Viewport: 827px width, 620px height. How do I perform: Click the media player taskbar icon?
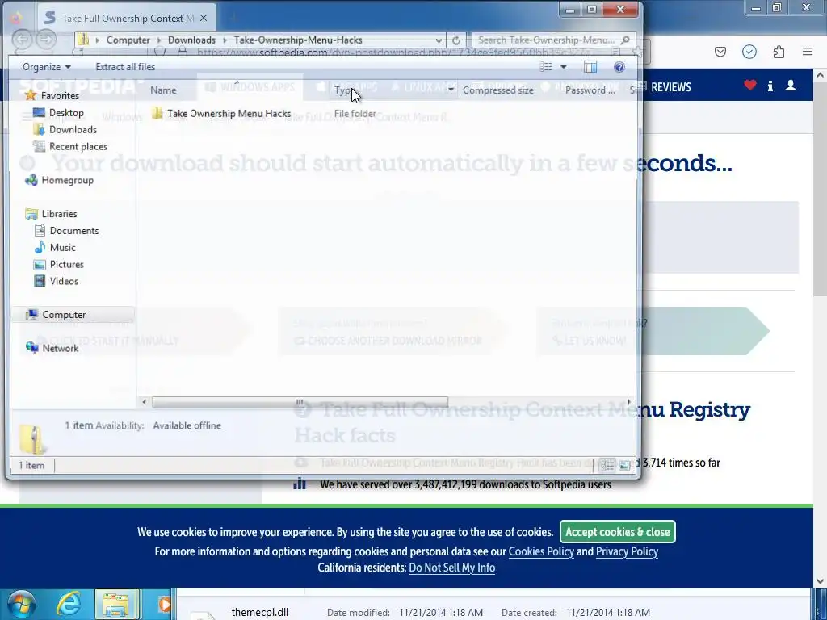tap(163, 604)
